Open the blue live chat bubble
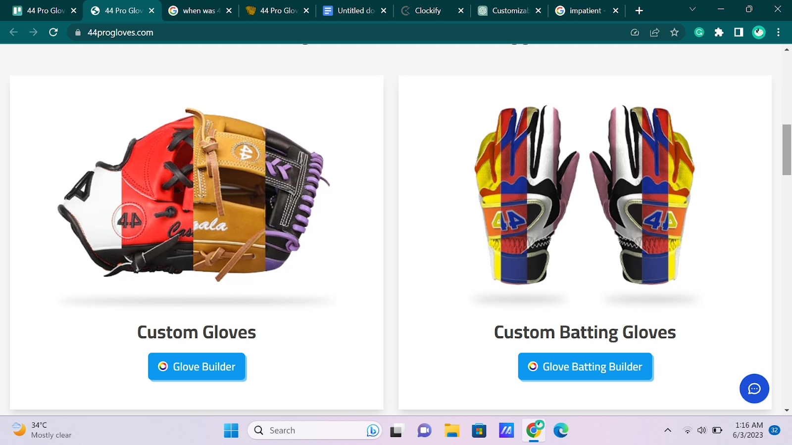The height and width of the screenshot is (445, 792). pyautogui.click(x=754, y=389)
